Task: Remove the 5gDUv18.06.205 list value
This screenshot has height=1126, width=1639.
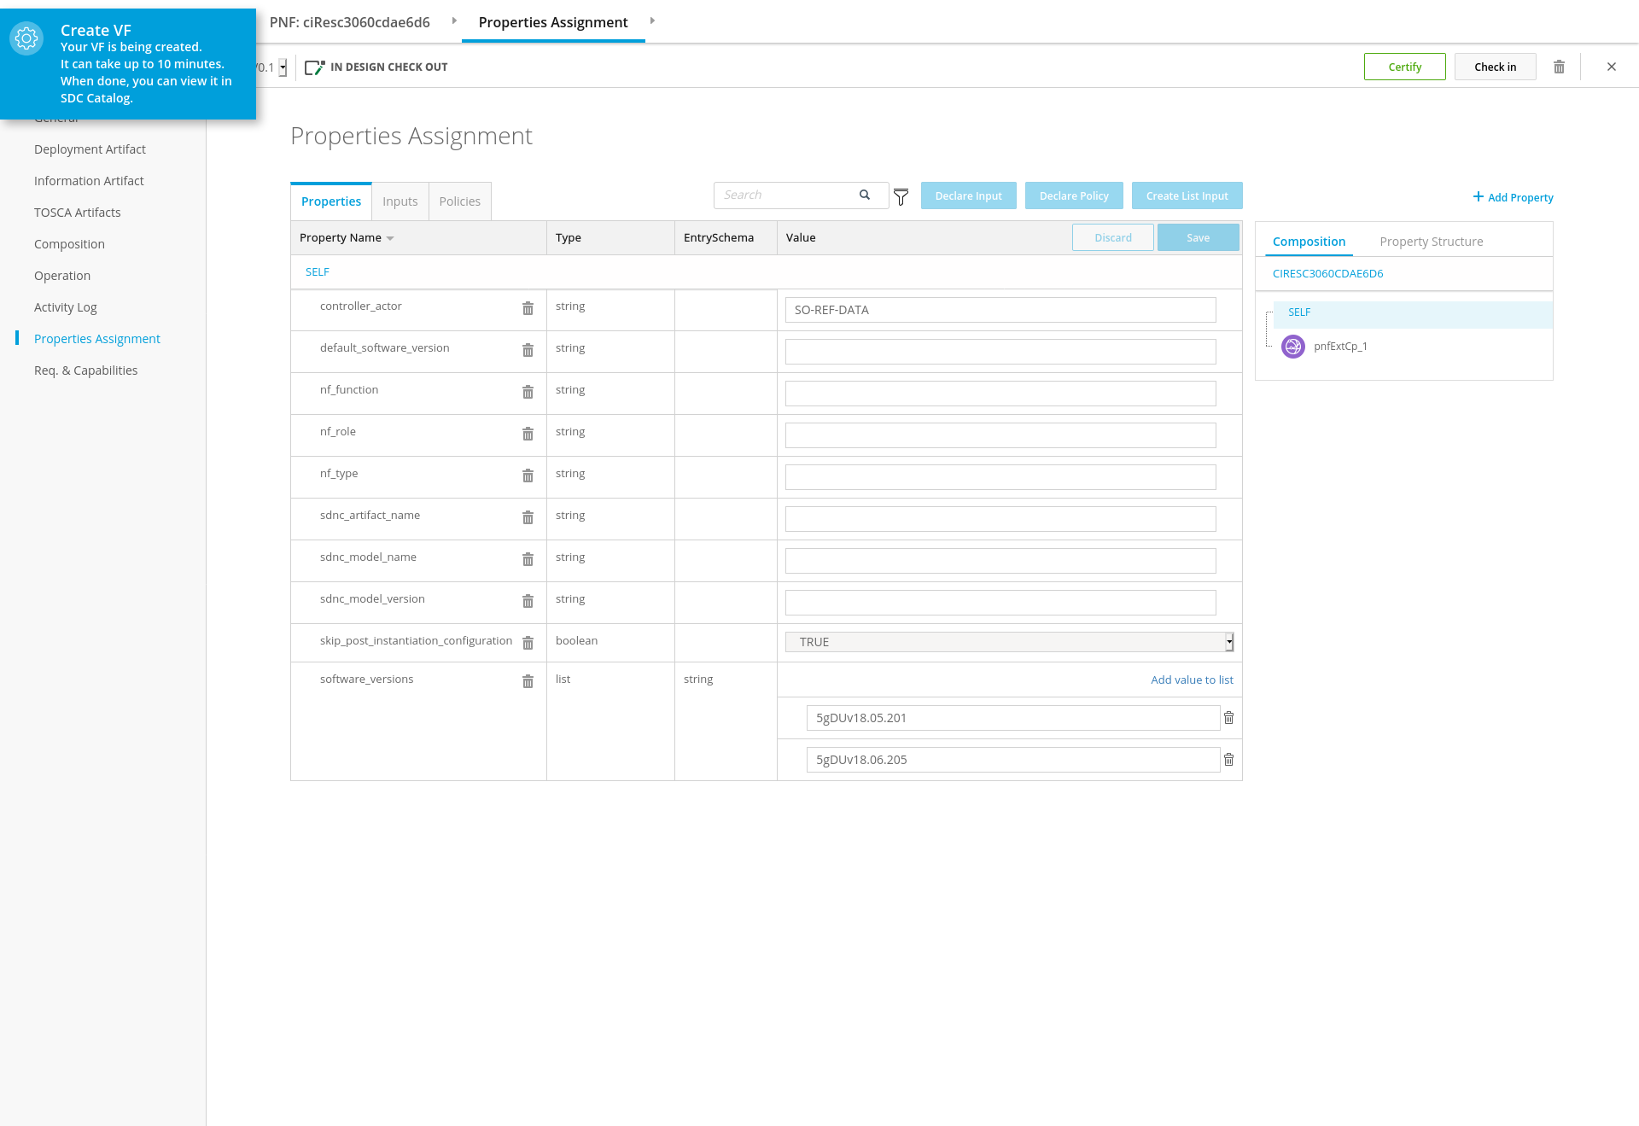Action: click(1228, 760)
